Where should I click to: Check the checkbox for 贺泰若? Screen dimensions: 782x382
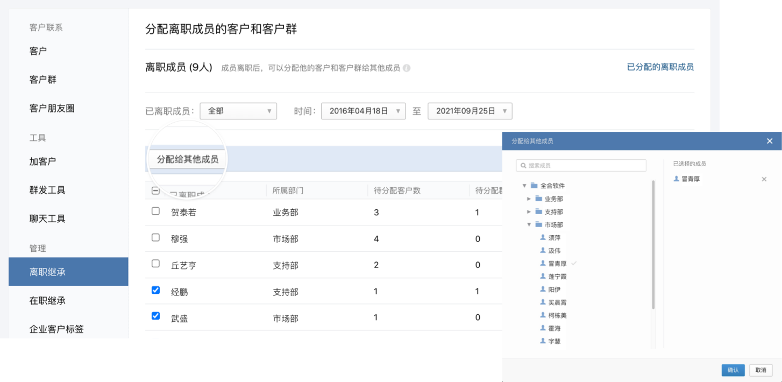[x=155, y=211]
